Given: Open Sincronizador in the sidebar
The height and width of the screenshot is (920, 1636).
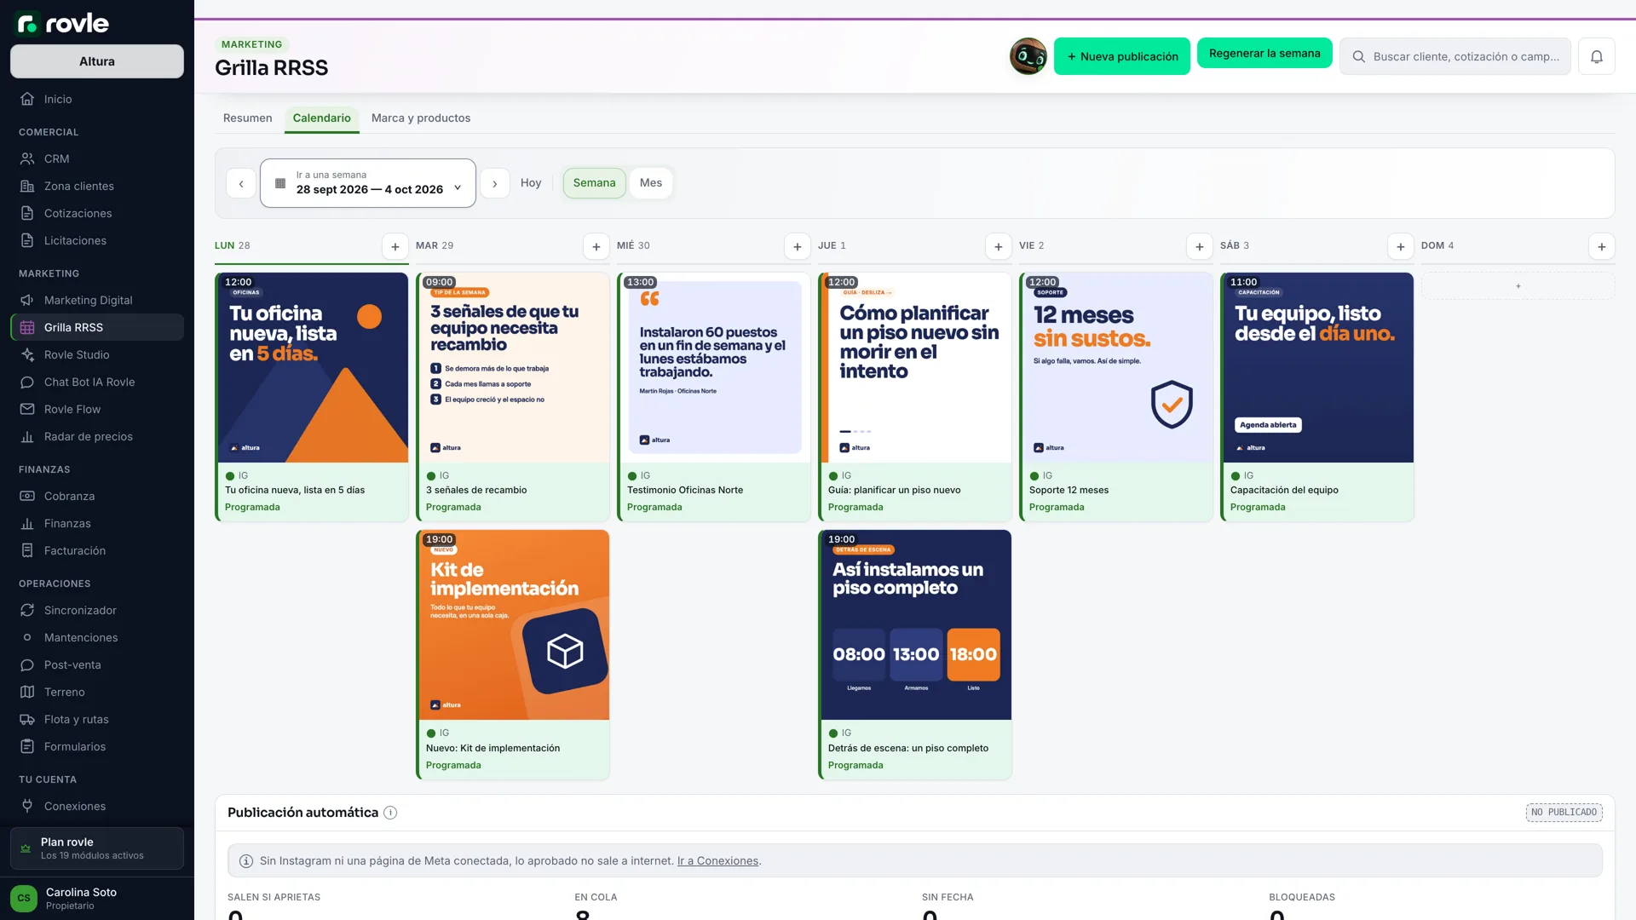Looking at the screenshot, I should [97, 610].
